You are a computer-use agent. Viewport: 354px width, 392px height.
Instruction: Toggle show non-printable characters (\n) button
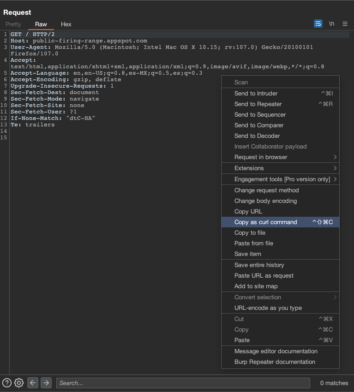[x=331, y=24]
